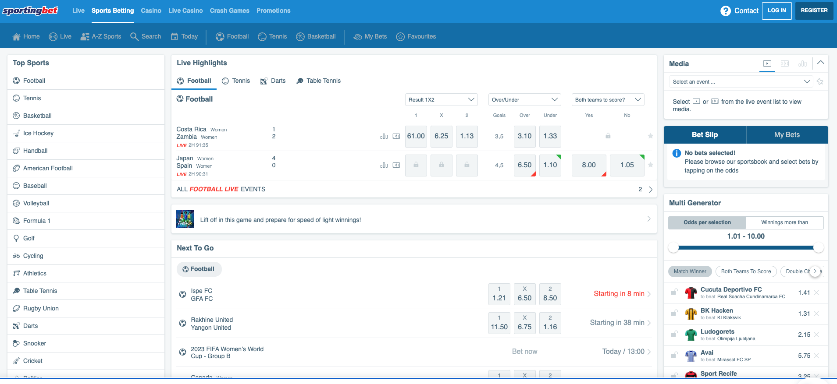Image resolution: width=837 pixels, height=384 pixels.
Task: Show pitch view icon for Japan vs Spain
Action: click(396, 166)
